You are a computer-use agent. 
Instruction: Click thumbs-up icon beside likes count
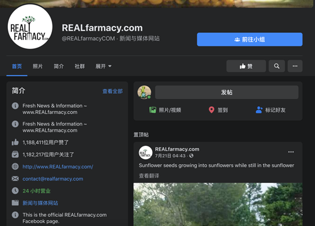15,143
